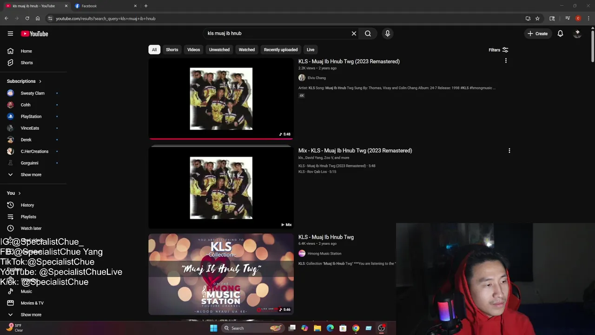Filter results by Watched

[x=247, y=50]
